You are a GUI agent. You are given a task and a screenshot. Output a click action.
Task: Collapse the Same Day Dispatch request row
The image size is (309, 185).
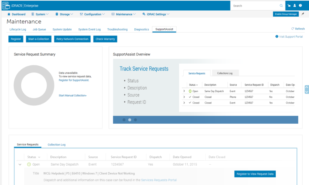[x=20, y=165]
